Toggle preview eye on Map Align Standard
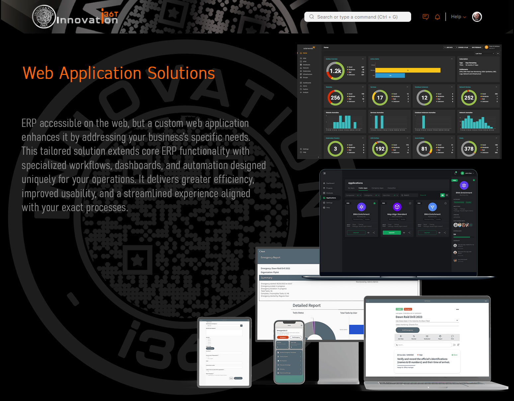This screenshot has width=514, height=401. [404, 233]
